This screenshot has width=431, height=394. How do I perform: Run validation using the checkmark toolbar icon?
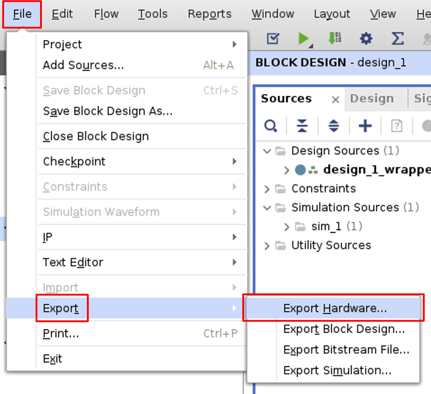pos(272,39)
